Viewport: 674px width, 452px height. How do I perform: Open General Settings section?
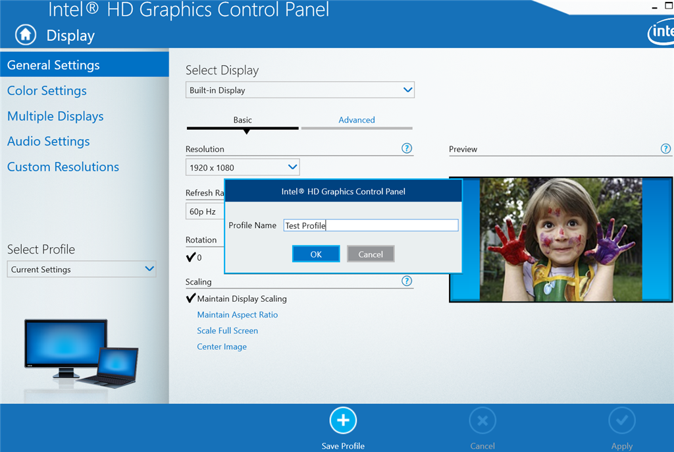(x=84, y=65)
